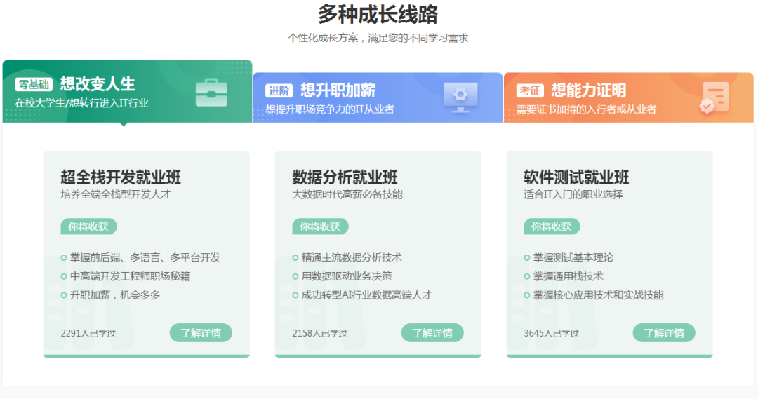Image resolution: width=758 pixels, height=399 pixels.
Task: Click the 多种成长线路 heading
Action: (378, 15)
